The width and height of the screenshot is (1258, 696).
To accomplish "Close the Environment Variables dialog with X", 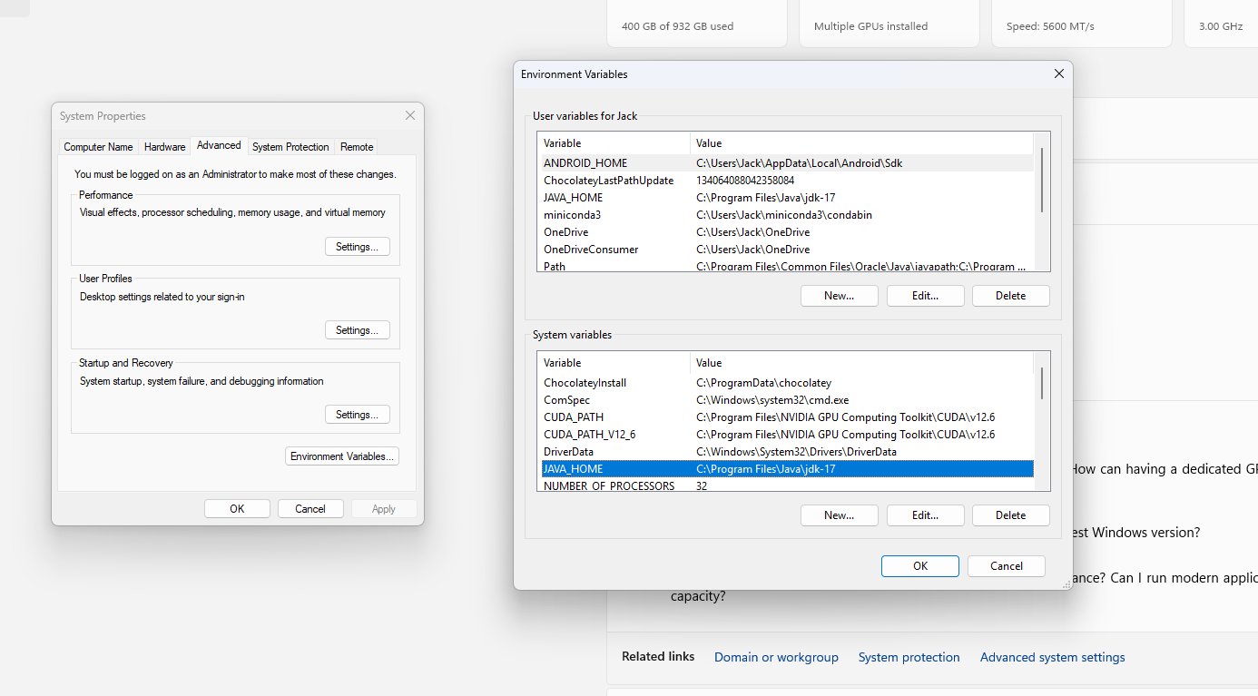I will (1057, 74).
